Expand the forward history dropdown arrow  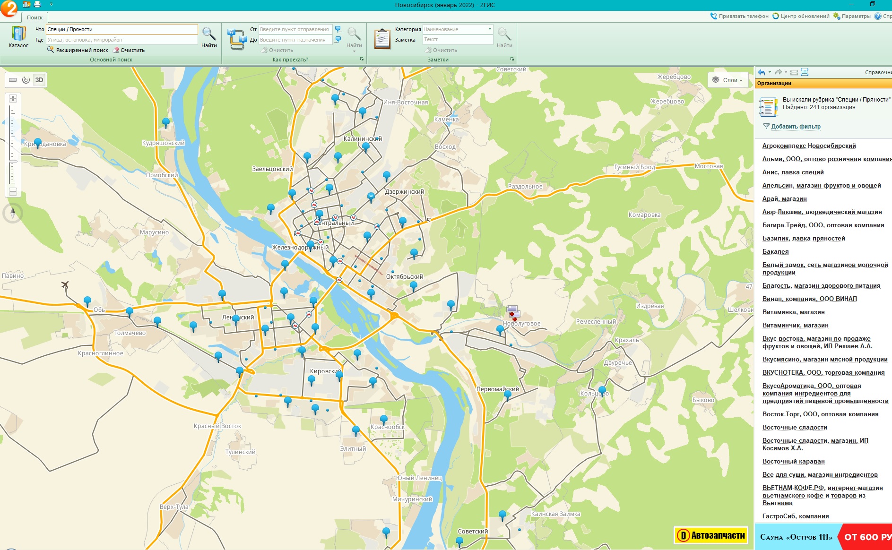coord(786,72)
